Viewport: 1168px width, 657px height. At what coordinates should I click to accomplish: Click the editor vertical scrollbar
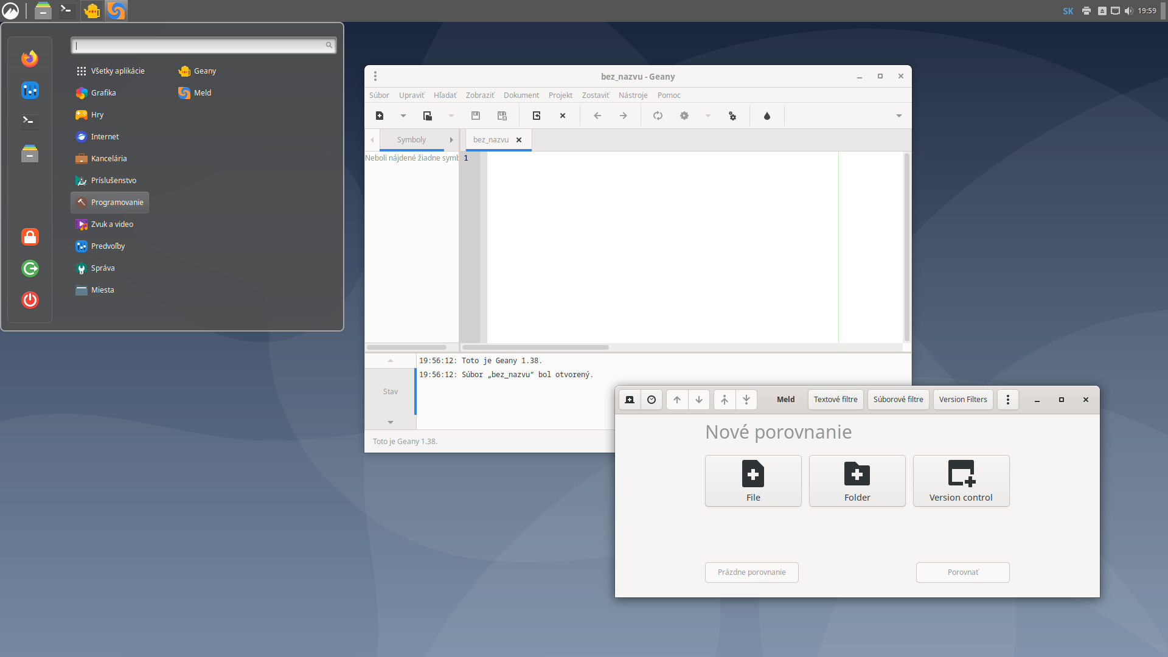[x=906, y=246]
